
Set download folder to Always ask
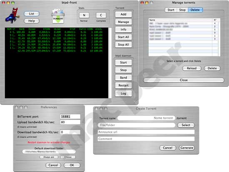[49, 157]
